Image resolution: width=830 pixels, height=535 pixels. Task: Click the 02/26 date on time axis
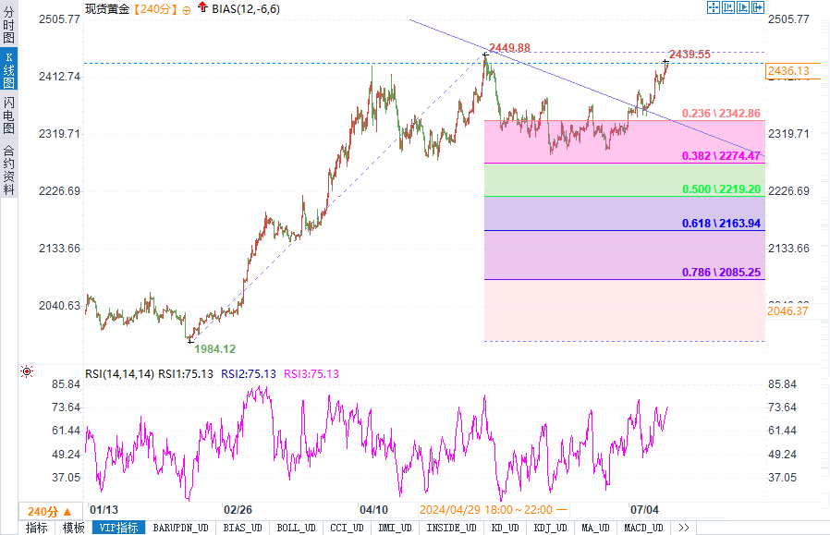(x=238, y=510)
